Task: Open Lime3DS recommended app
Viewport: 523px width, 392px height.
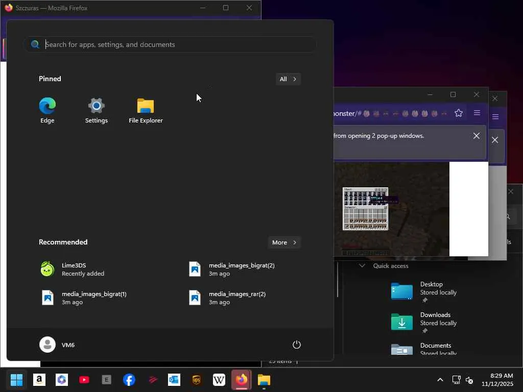Action: point(73,269)
